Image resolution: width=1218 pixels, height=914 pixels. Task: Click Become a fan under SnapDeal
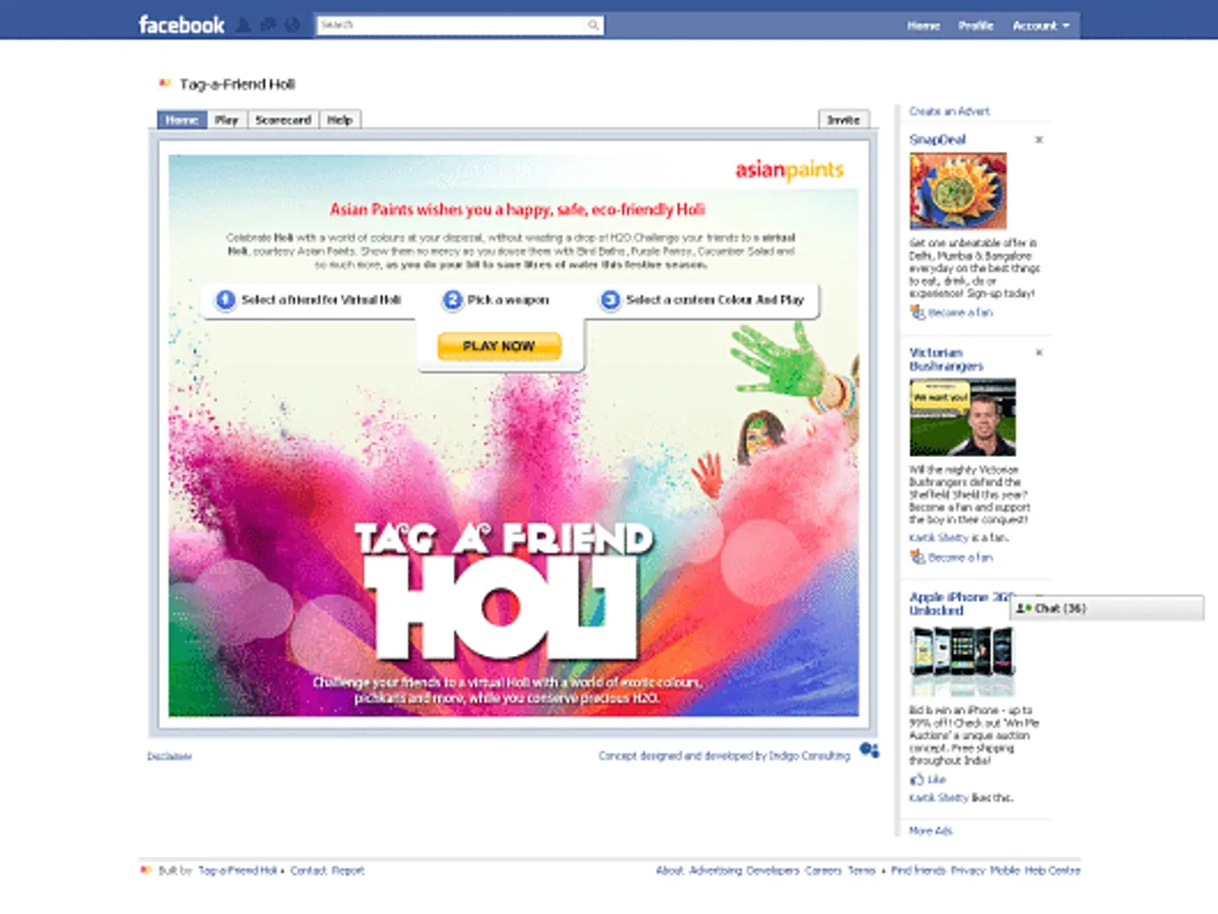click(960, 312)
